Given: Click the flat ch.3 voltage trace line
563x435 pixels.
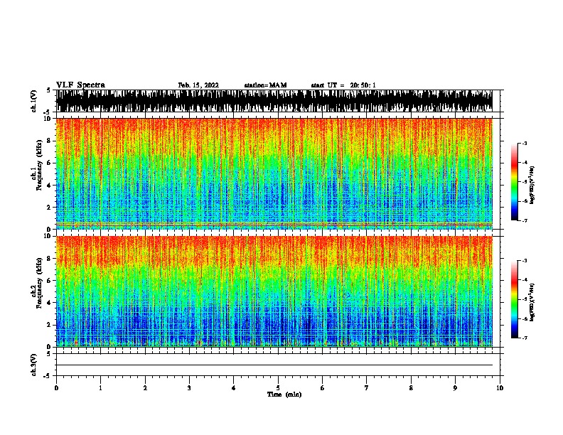Looking at the screenshot, I should (x=274, y=365).
